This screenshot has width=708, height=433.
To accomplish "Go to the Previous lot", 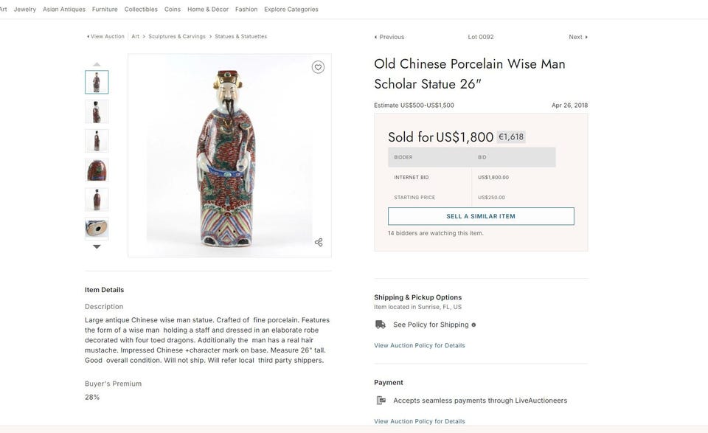I will (x=389, y=37).
